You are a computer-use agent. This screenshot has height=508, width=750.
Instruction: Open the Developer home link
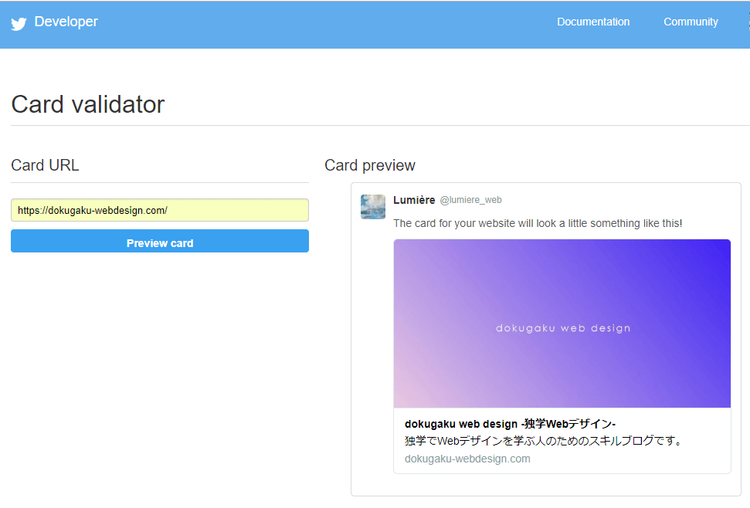coord(66,22)
